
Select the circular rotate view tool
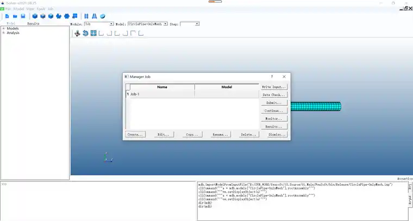click(x=85, y=34)
